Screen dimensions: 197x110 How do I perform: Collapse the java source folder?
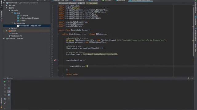click(x=12, y=13)
